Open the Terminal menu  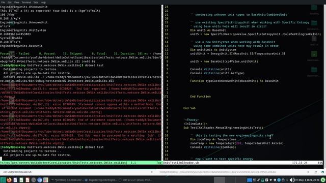click(x=26, y=2)
